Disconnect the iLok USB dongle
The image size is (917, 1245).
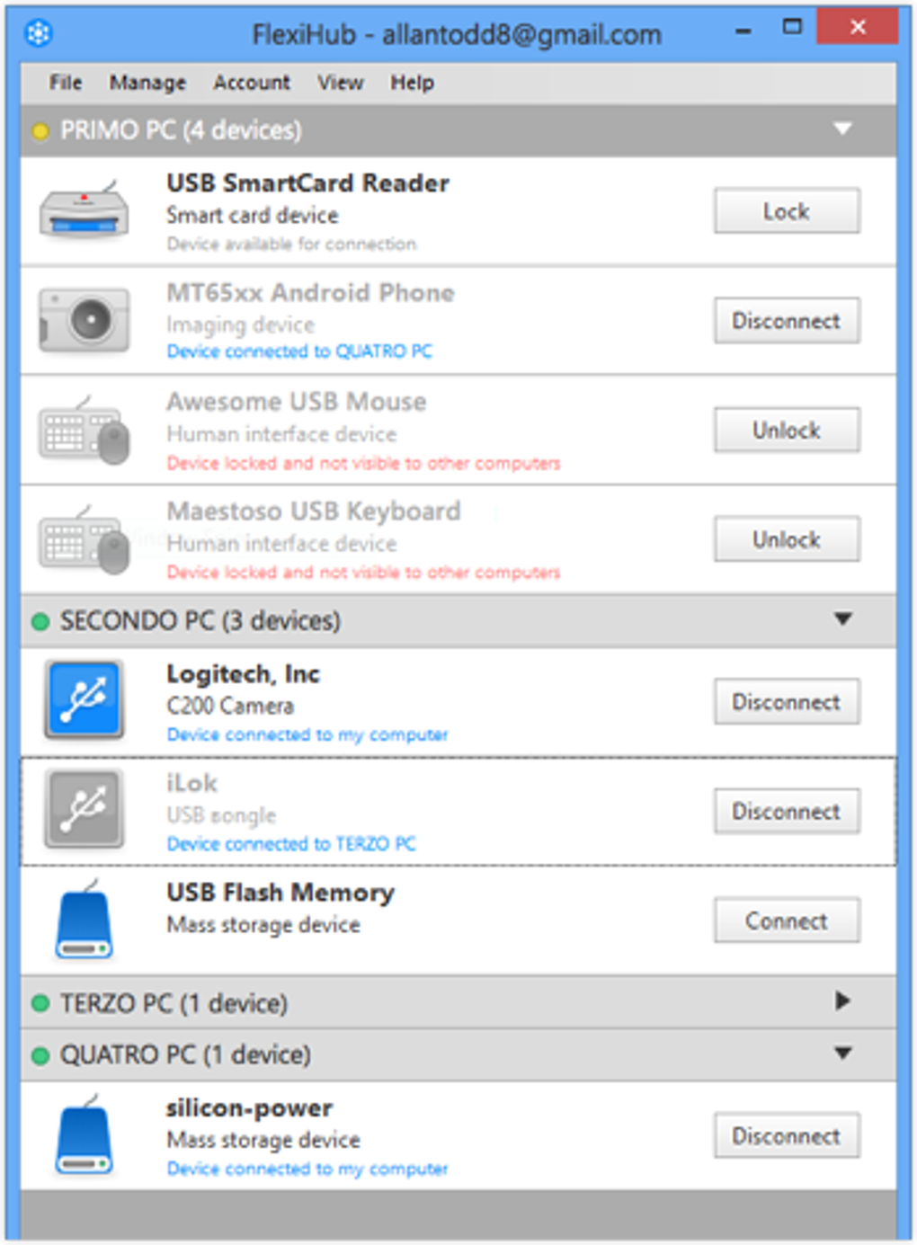click(787, 811)
